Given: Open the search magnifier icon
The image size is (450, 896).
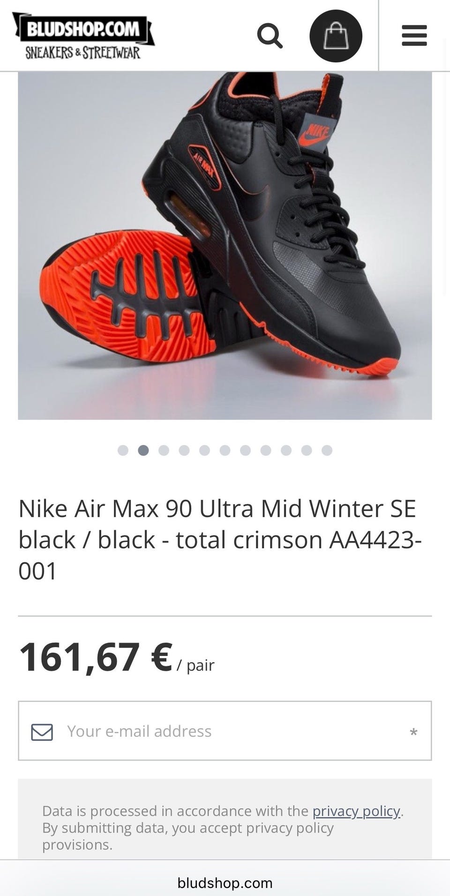Looking at the screenshot, I should point(270,36).
